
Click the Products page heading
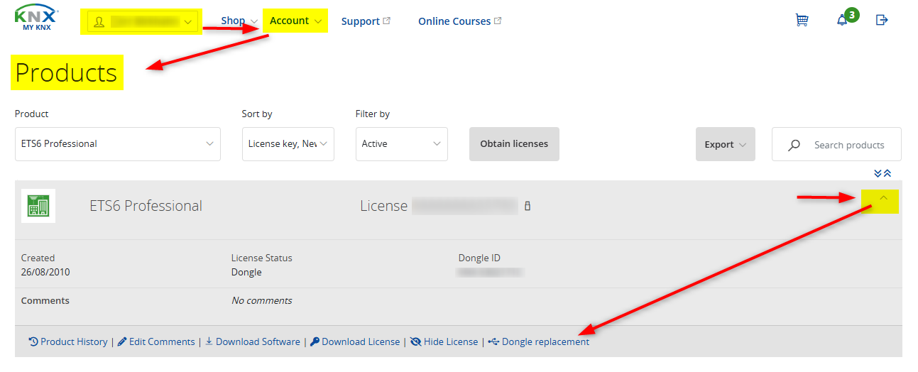(x=66, y=73)
